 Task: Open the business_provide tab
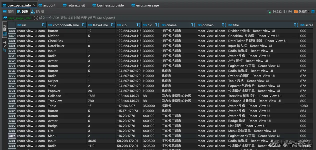coord(108,5)
